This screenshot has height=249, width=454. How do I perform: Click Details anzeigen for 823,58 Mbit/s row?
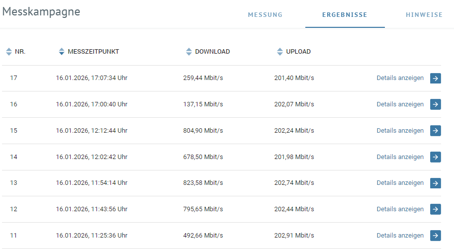tap(400, 183)
